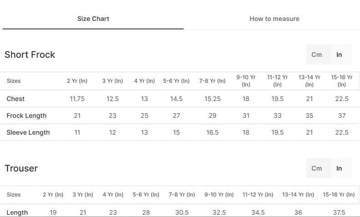This screenshot has width=360, height=217.
Task: Click the trouser length value 30.5
Action: click(182, 212)
